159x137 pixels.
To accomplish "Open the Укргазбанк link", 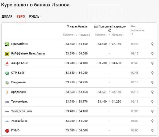I will point(19,121).
